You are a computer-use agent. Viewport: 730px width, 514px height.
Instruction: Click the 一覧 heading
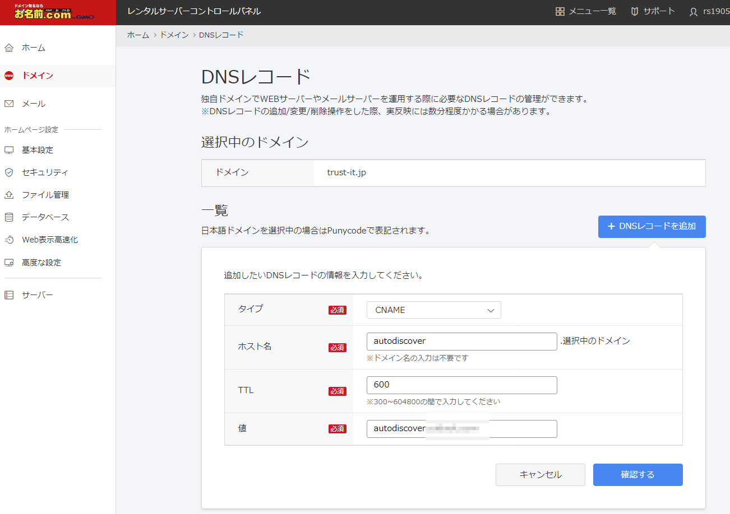tap(215, 211)
